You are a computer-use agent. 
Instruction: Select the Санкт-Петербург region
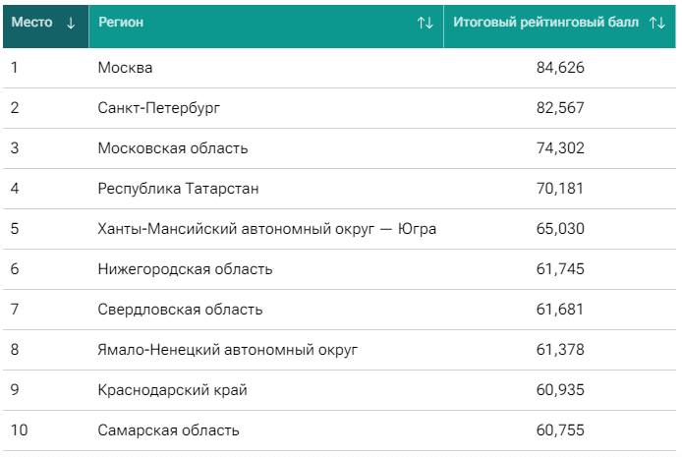pos(159,108)
